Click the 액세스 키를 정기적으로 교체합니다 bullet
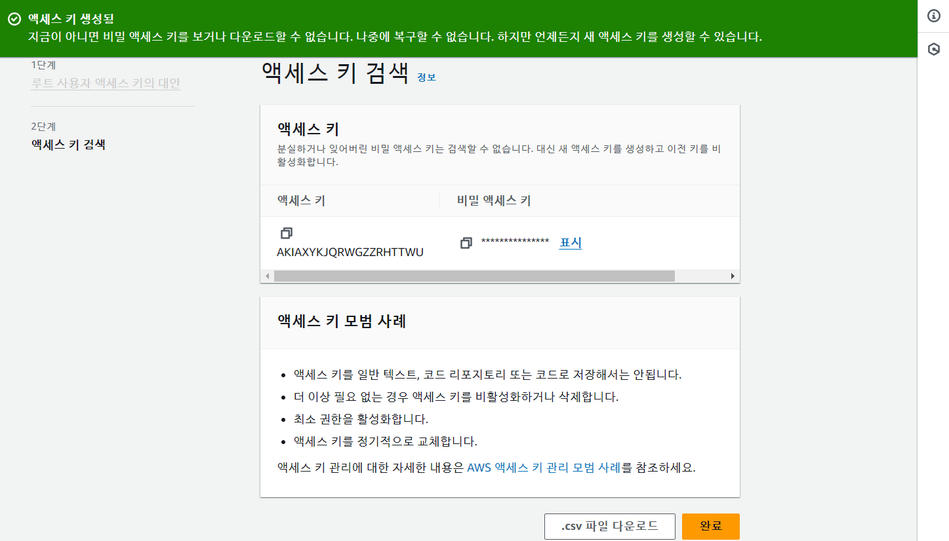The image size is (949, 541). 385,440
